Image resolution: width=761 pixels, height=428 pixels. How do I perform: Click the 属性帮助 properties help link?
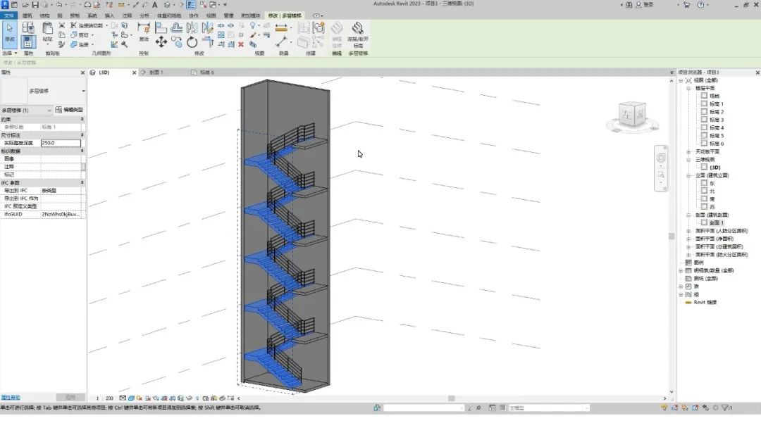pos(11,398)
